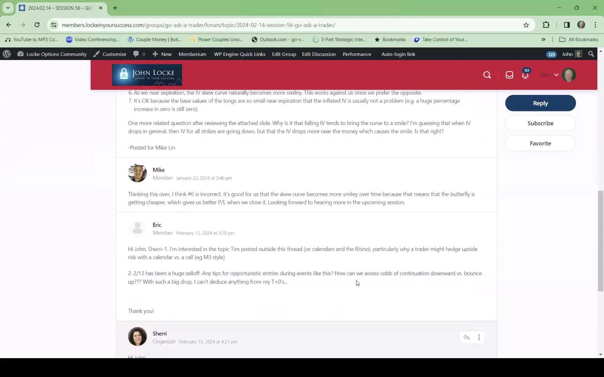Open Memberium admin menu
This screenshot has height=377, width=604.
[192, 54]
